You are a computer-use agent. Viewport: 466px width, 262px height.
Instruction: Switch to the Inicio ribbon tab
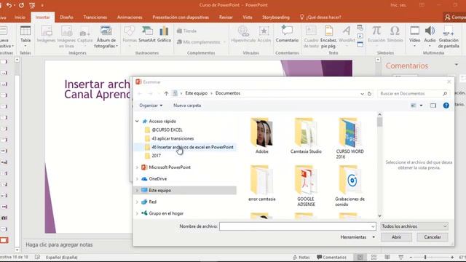point(20,17)
